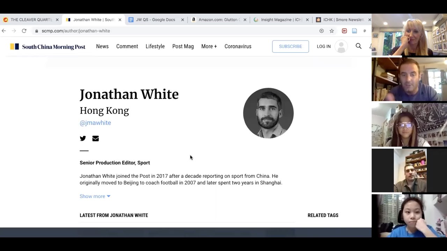Open the Comment section
This screenshot has height=251, width=447.
[127, 46]
